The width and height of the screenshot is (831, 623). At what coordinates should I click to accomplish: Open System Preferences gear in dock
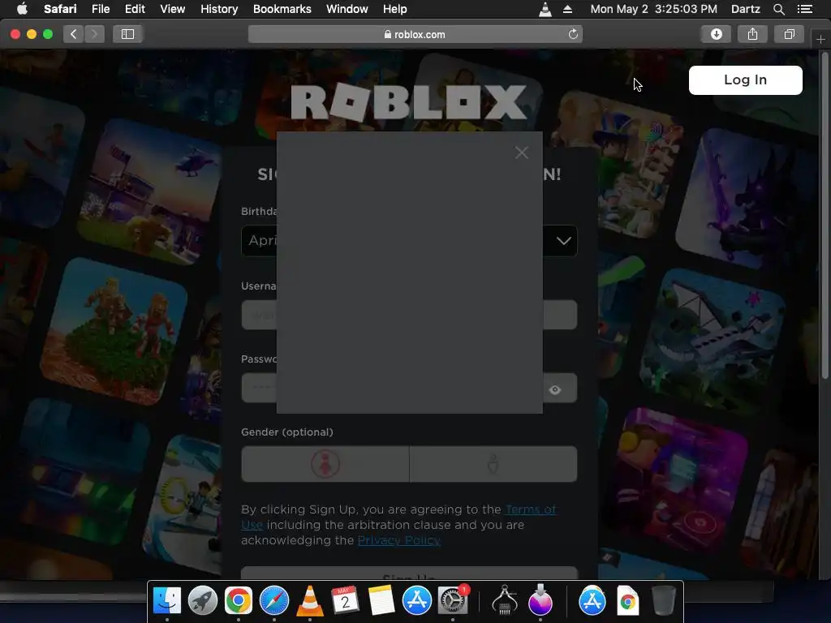coord(453,601)
